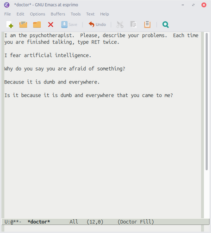Click the (Doctor Fill) mode indicator
This screenshot has height=233, width=211.
[136, 222]
